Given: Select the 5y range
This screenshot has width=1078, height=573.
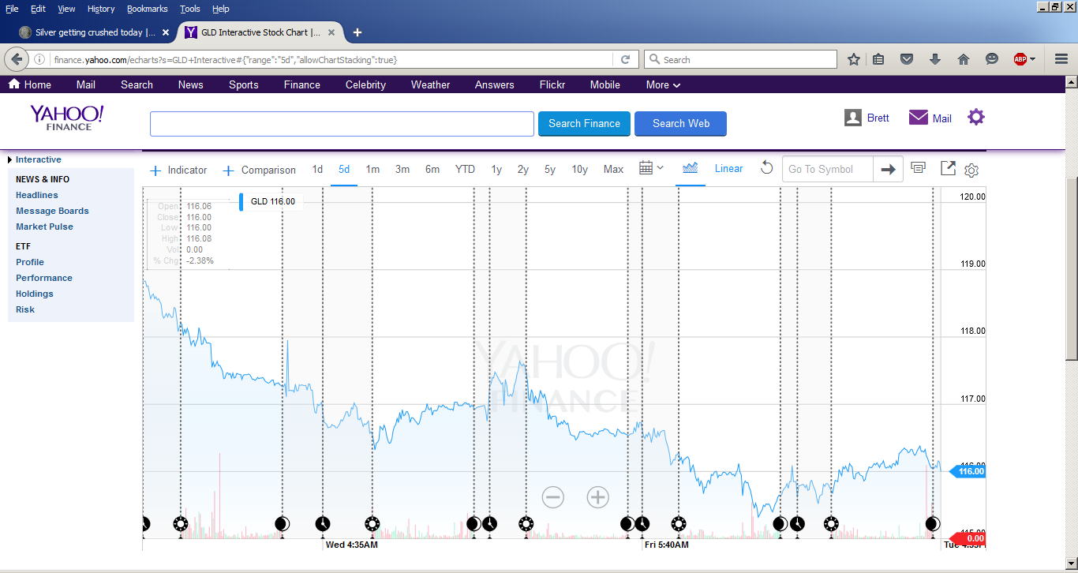Looking at the screenshot, I should click(x=550, y=170).
